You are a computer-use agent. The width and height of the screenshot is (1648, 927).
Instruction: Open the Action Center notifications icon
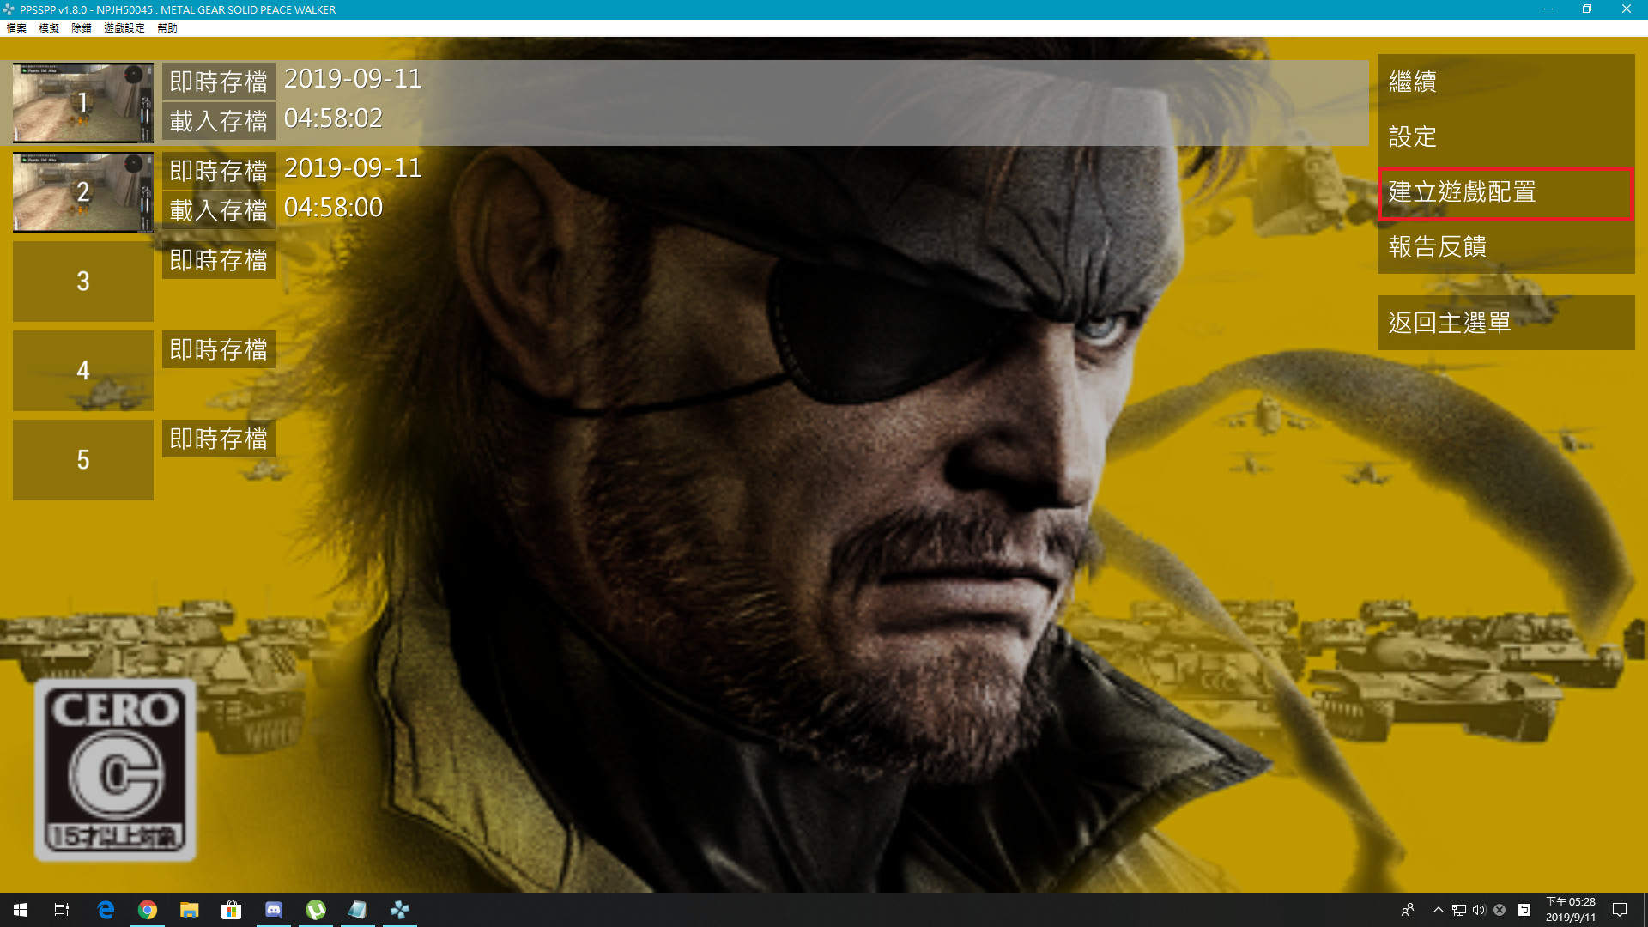click(1620, 910)
